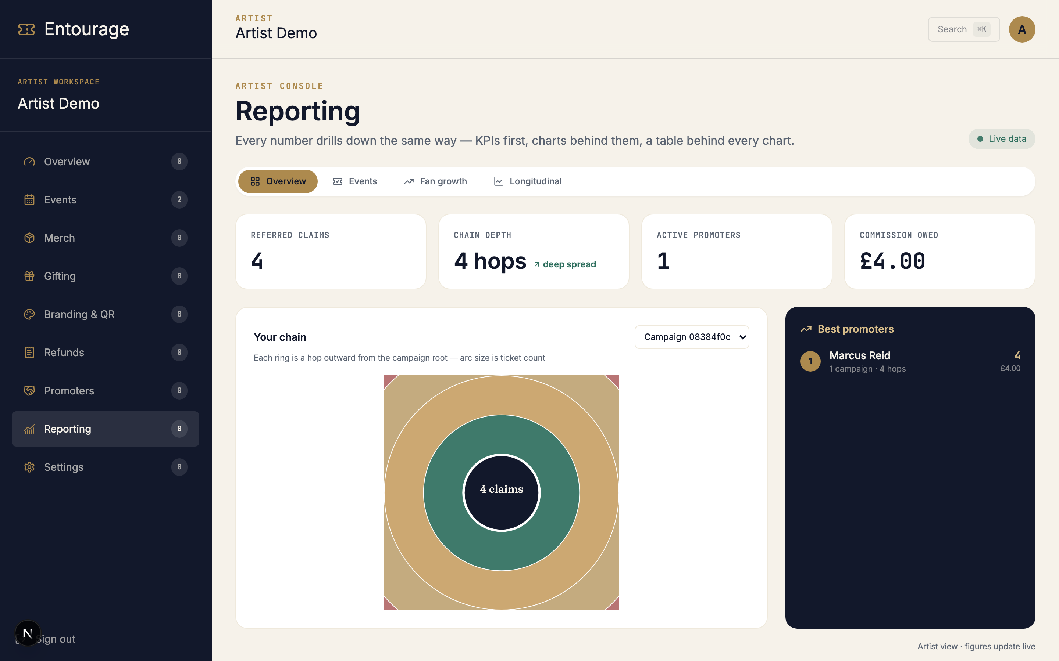Click the Active Promoters KPI card

tap(737, 252)
